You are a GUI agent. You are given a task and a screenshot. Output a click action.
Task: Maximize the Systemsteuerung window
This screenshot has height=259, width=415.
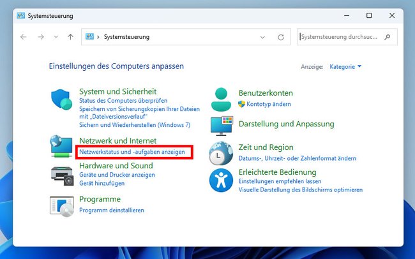(x=369, y=15)
